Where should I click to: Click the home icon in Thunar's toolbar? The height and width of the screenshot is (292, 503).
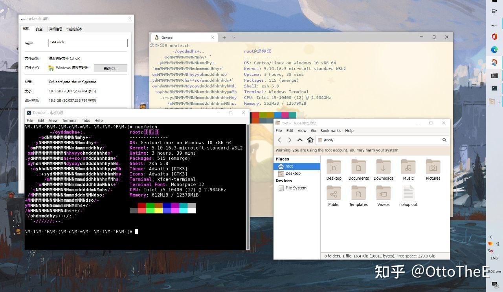point(310,140)
